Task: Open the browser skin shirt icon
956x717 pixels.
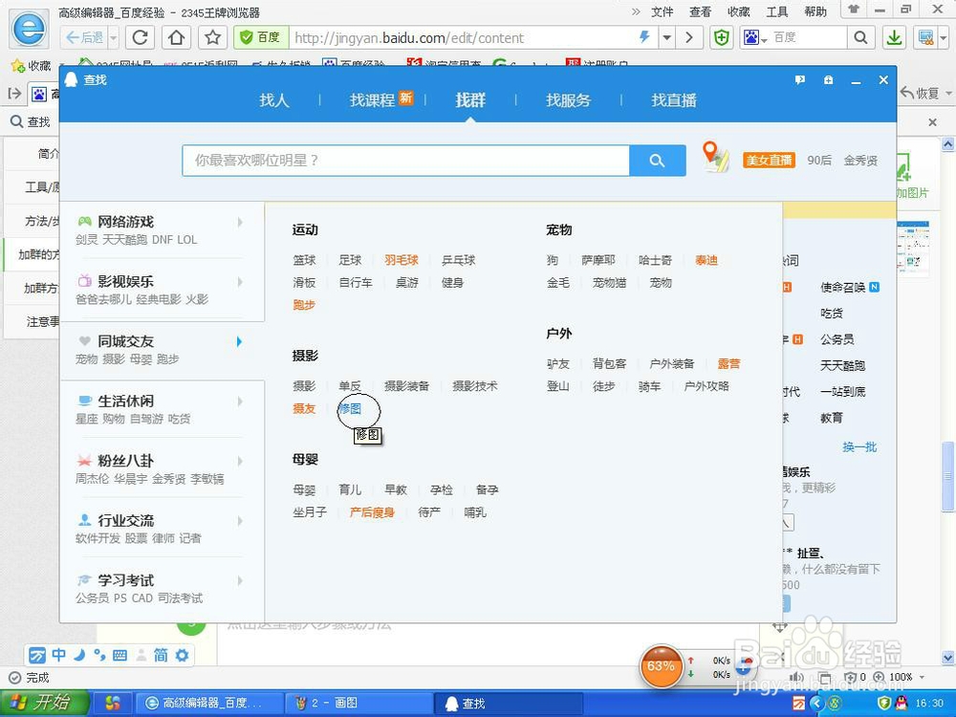Action: click(854, 10)
